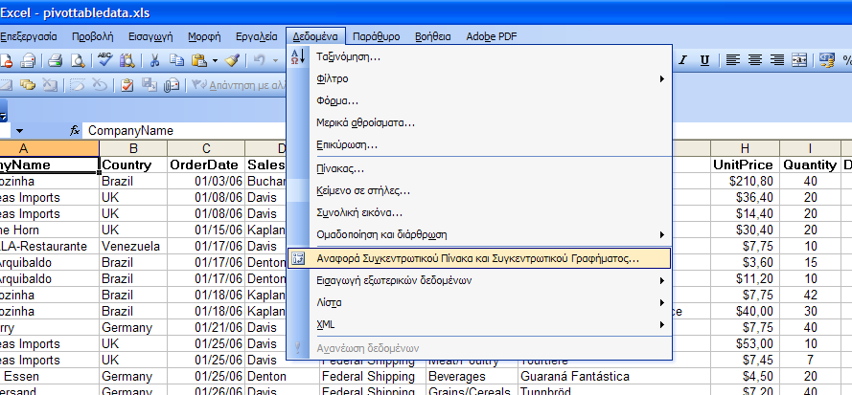The height and width of the screenshot is (395, 852).
Task: Open the Research books icon
Action: click(127, 60)
